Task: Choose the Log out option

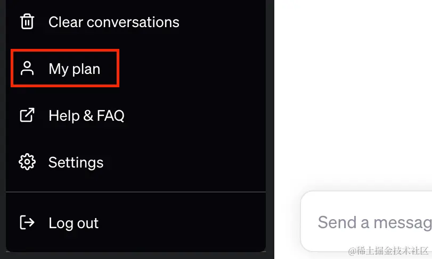Action: point(136,223)
